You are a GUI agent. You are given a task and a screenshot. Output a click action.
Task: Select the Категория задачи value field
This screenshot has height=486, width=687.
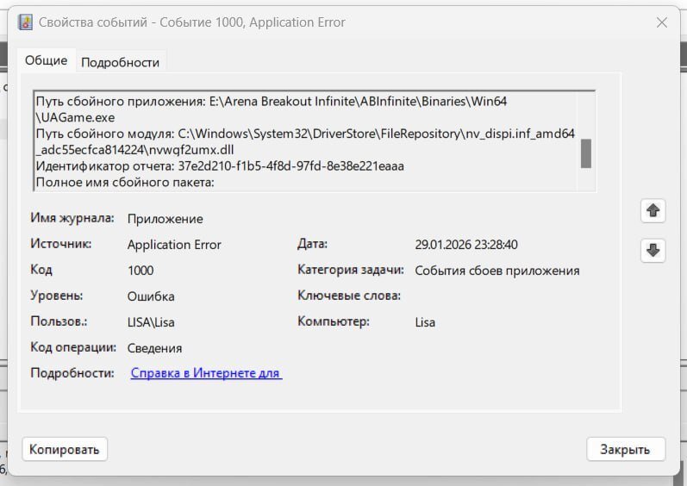[x=497, y=271]
